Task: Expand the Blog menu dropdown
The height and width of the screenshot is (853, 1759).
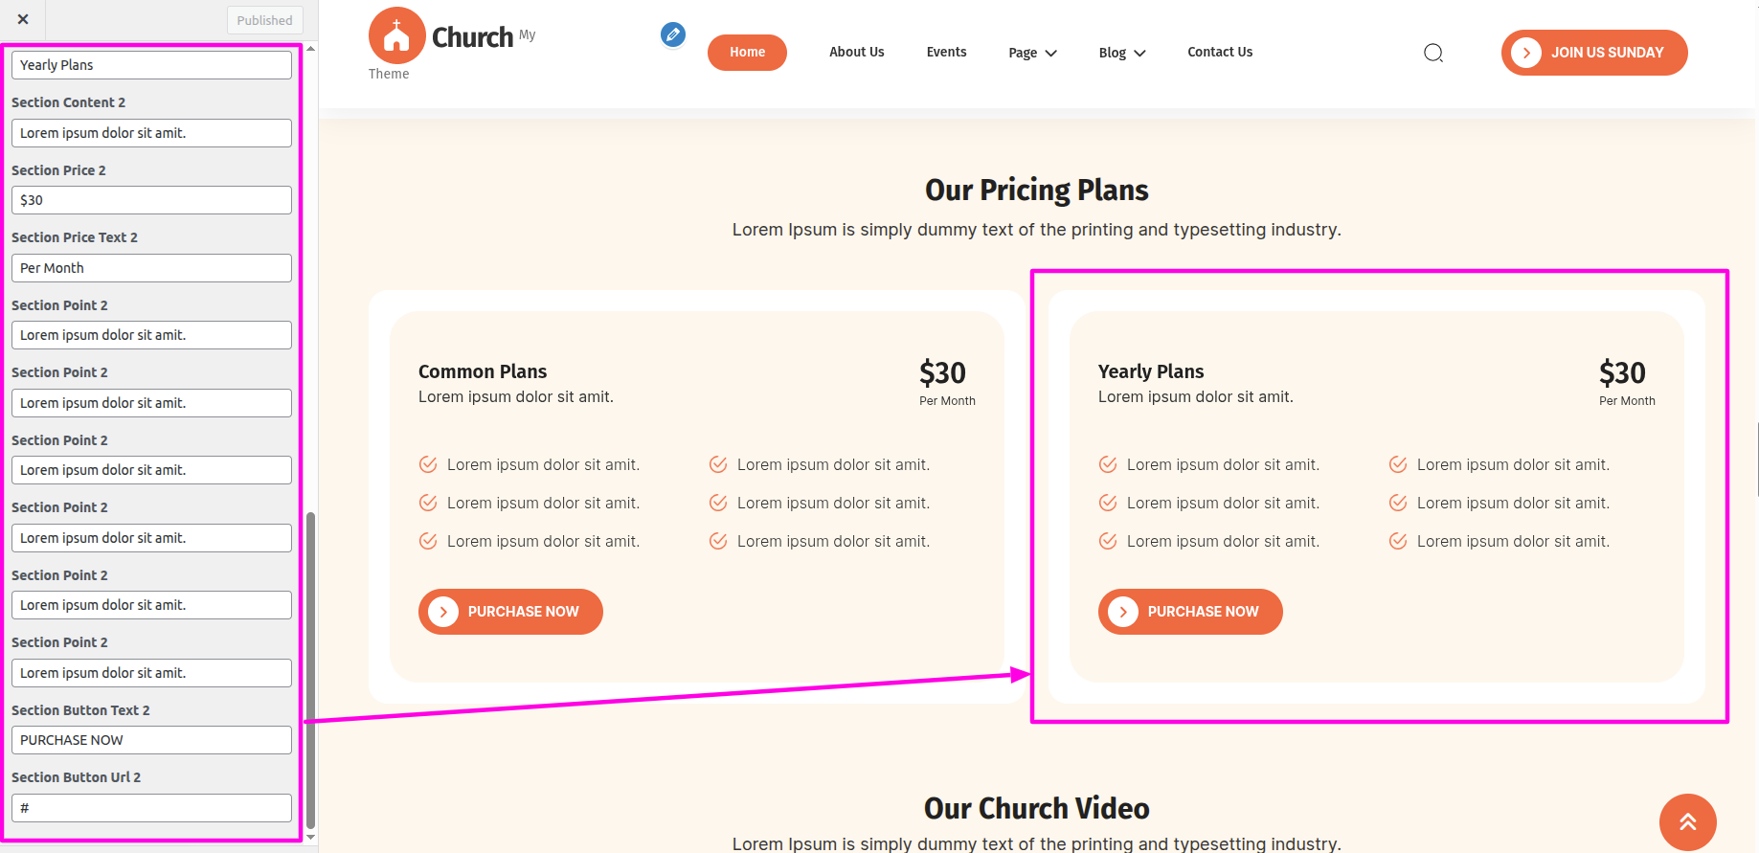Action: click(x=1122, y=53)
